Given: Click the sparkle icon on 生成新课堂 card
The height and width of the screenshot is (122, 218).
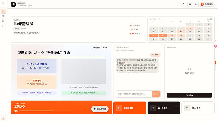Looking at the screenshot, I should (x=119, y=108).
